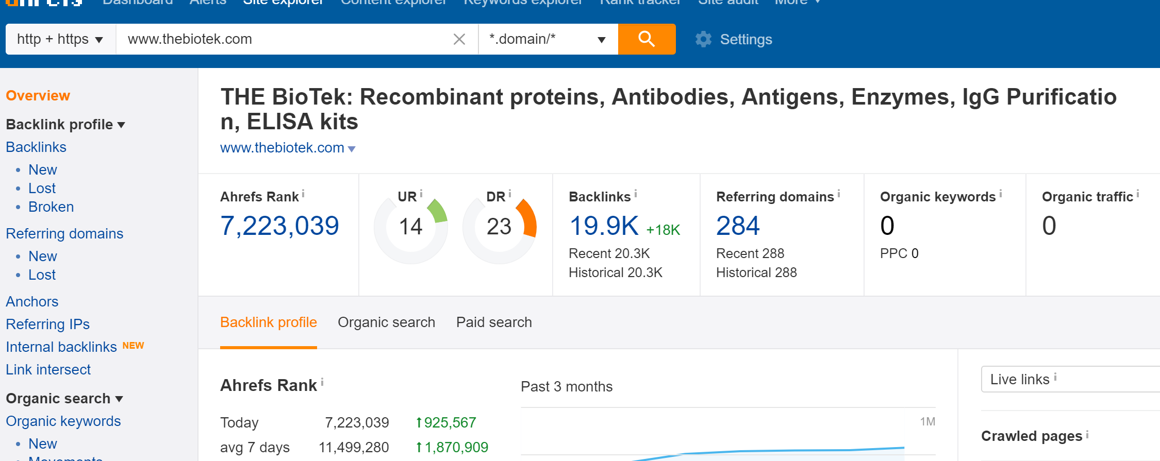This screenshot has width=1160, height=461.
Task: Click the www.thebiotek.com link below the title
Action: click(x=282, y=148)
